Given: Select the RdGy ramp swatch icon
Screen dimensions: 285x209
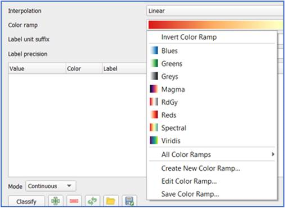Looking at the screenshot, I should (x=154, y=102).
